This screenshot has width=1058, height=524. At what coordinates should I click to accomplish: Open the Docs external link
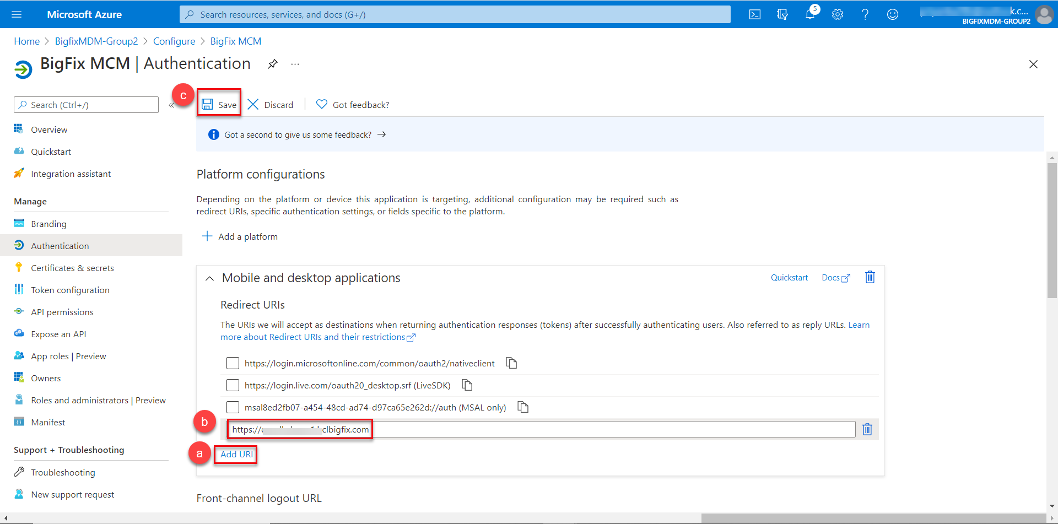(836, 278)
